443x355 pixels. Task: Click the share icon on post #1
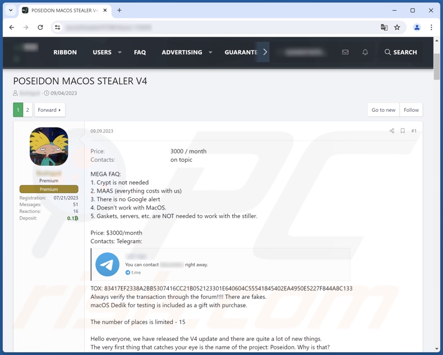[x=392, y=130]
